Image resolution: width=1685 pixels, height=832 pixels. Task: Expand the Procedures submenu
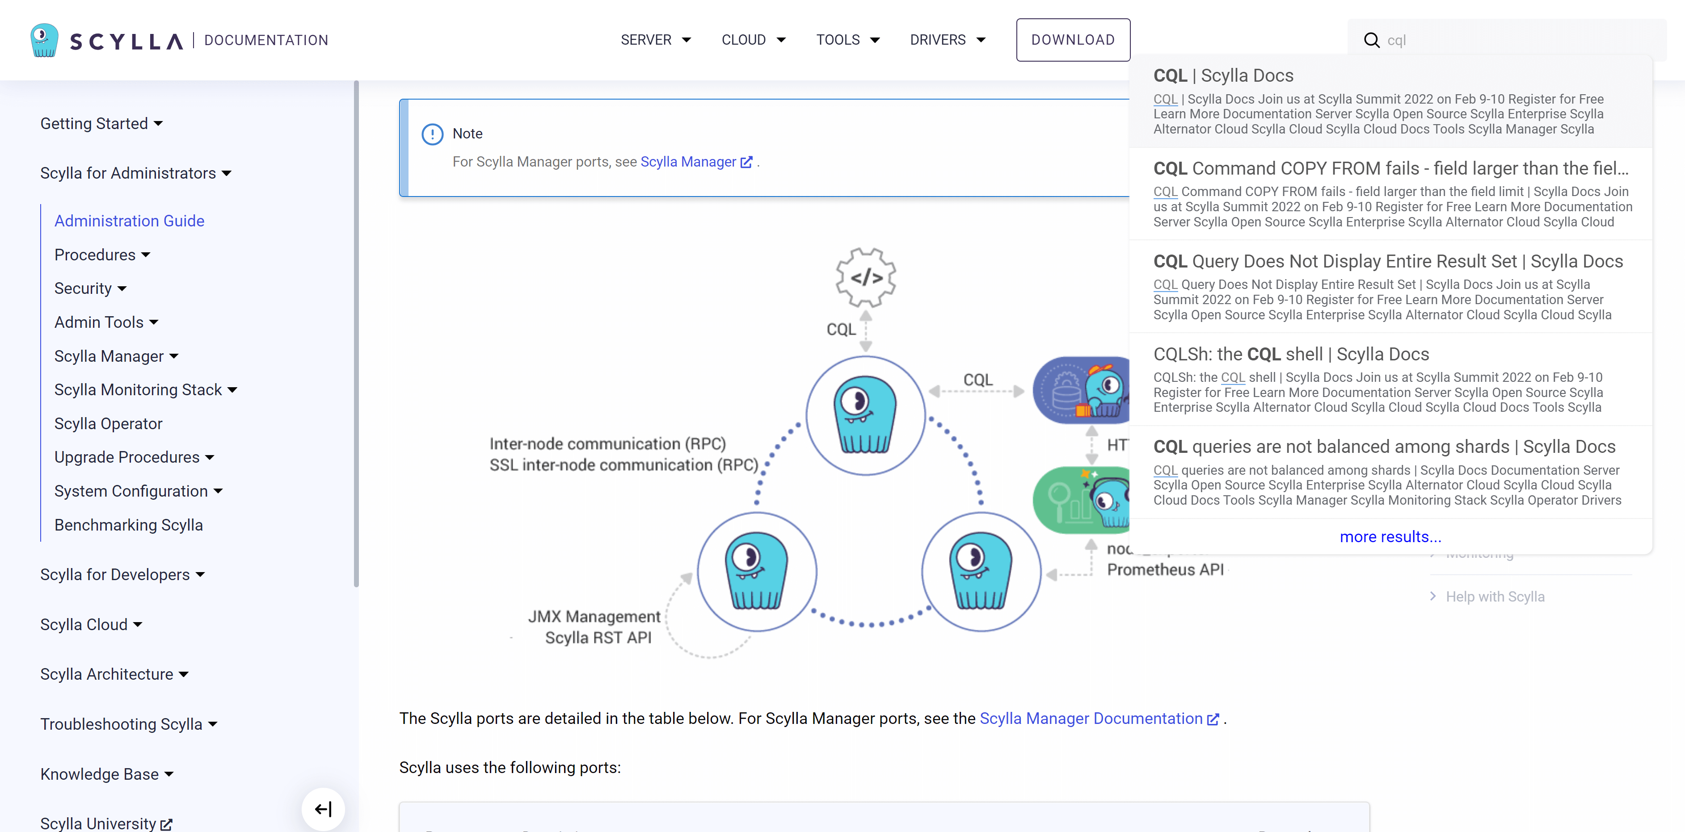pos(102,255)
